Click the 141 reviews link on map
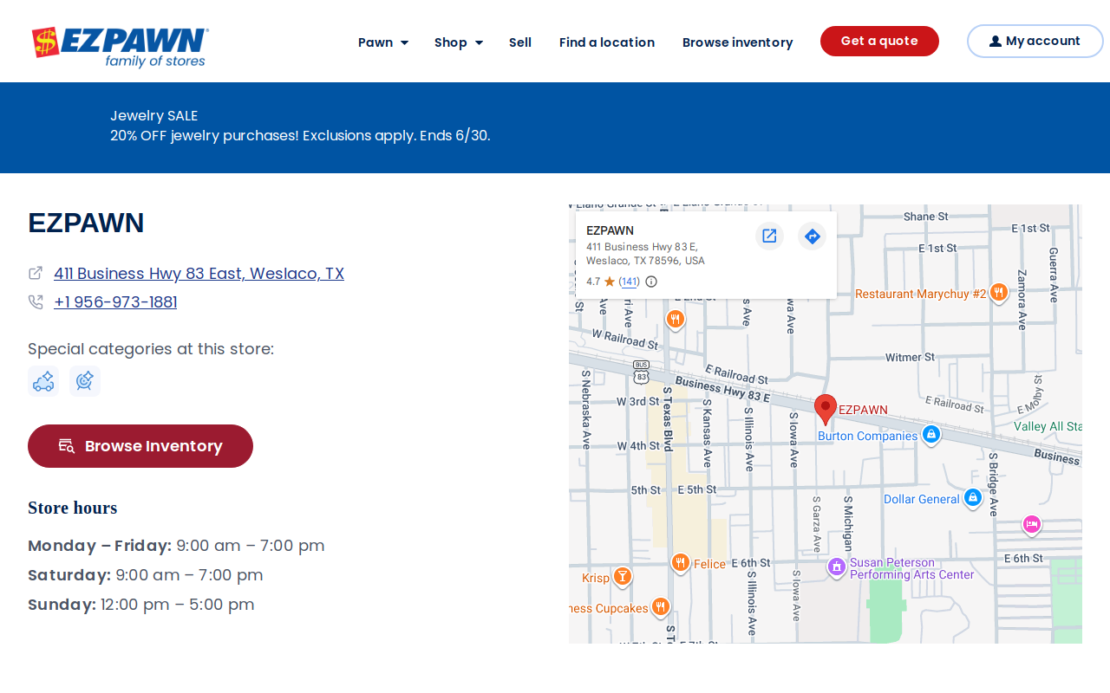Screen dimensions: 1110x693 [630, 282]
